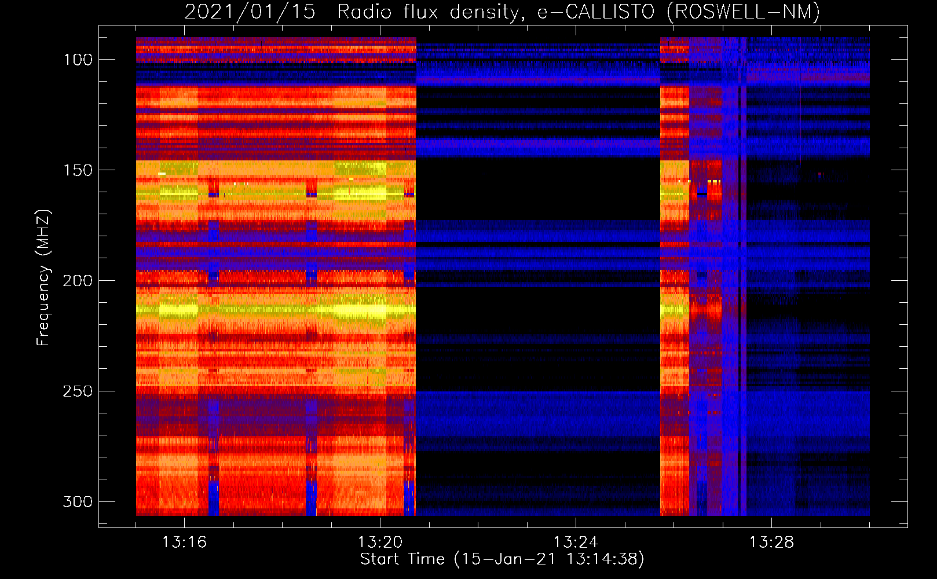Viewport: 937px width, 579px height.
Task: Click the 250 frequency tick label
Action: coord(78,391)
